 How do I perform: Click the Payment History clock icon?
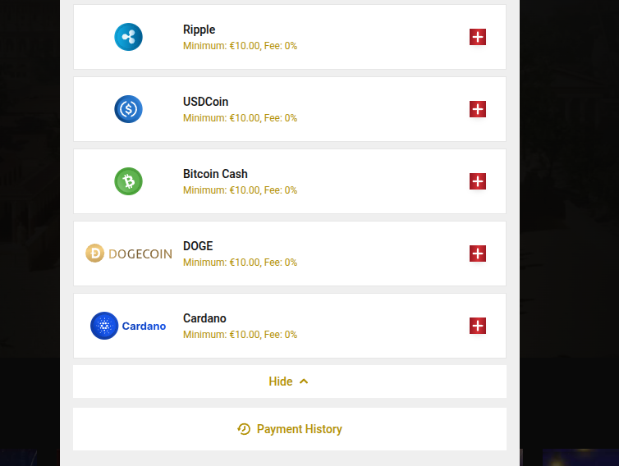click(x=244, y=429)
